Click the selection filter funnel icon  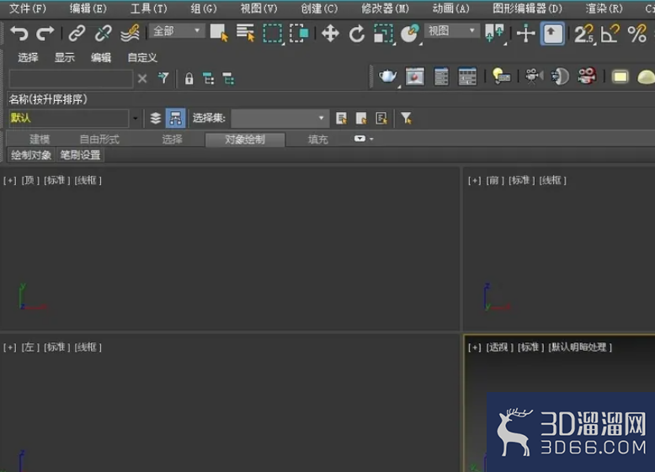point(406,119)
